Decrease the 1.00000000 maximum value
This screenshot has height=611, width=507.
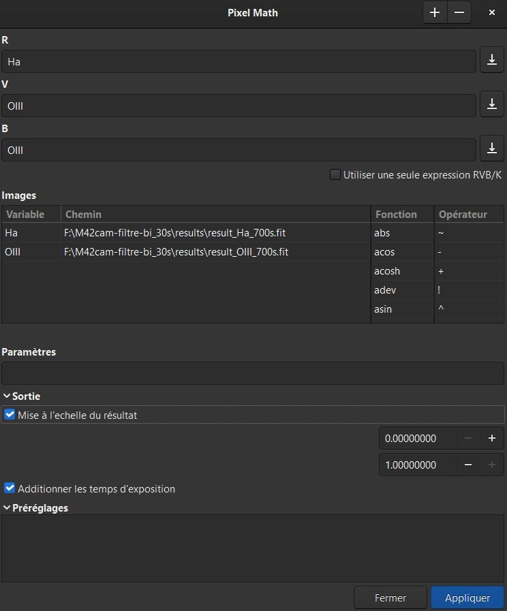pyautogui.click(x=468, y=465)
